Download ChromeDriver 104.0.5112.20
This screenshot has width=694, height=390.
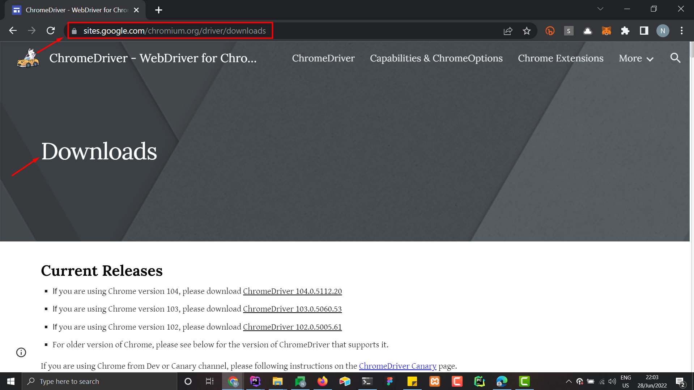(292, 291)
